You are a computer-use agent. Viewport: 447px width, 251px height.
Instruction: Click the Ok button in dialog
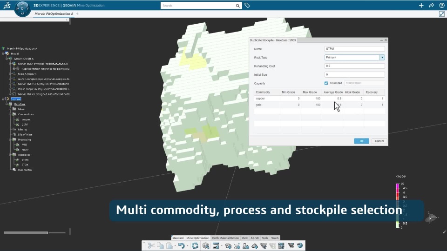pos(361,141)
